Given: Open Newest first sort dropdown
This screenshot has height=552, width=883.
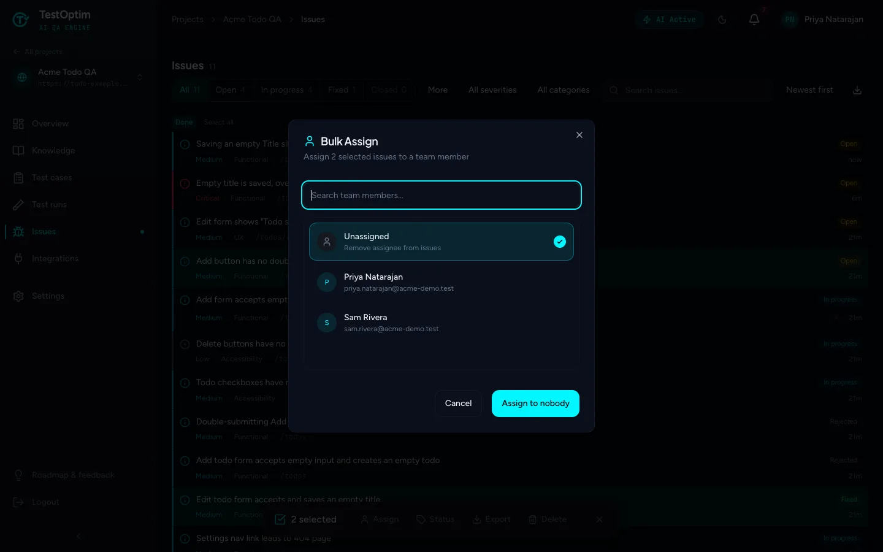Looking at the screenshot, I should tap(809, 90).
